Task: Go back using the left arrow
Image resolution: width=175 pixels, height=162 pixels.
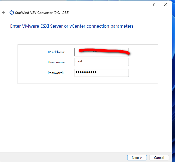Action: [x=4, y=13]
